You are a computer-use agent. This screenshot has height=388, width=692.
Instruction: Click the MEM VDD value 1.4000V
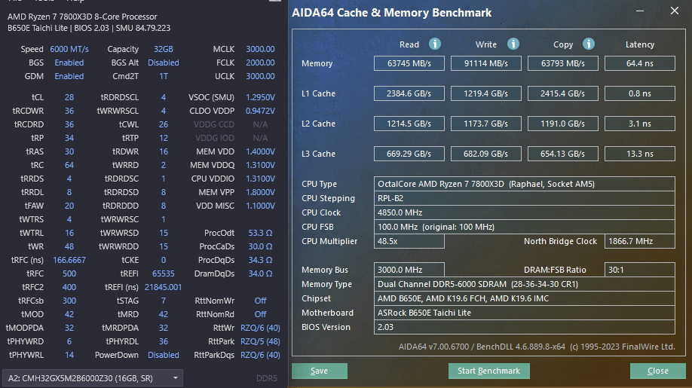coord(260,151)
